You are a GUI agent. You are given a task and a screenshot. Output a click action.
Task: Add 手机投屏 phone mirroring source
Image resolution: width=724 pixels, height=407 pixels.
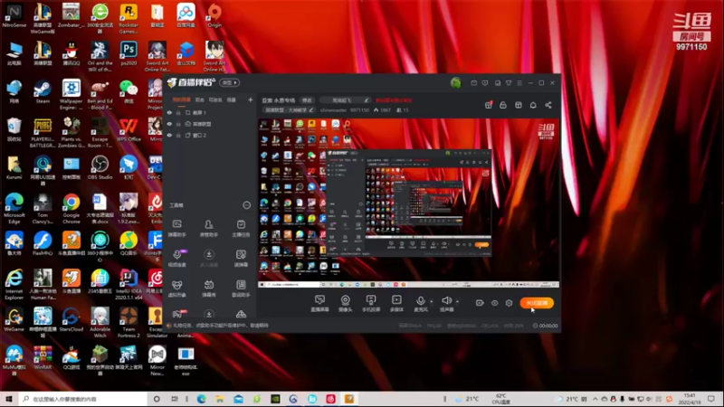tap(371, 304)
